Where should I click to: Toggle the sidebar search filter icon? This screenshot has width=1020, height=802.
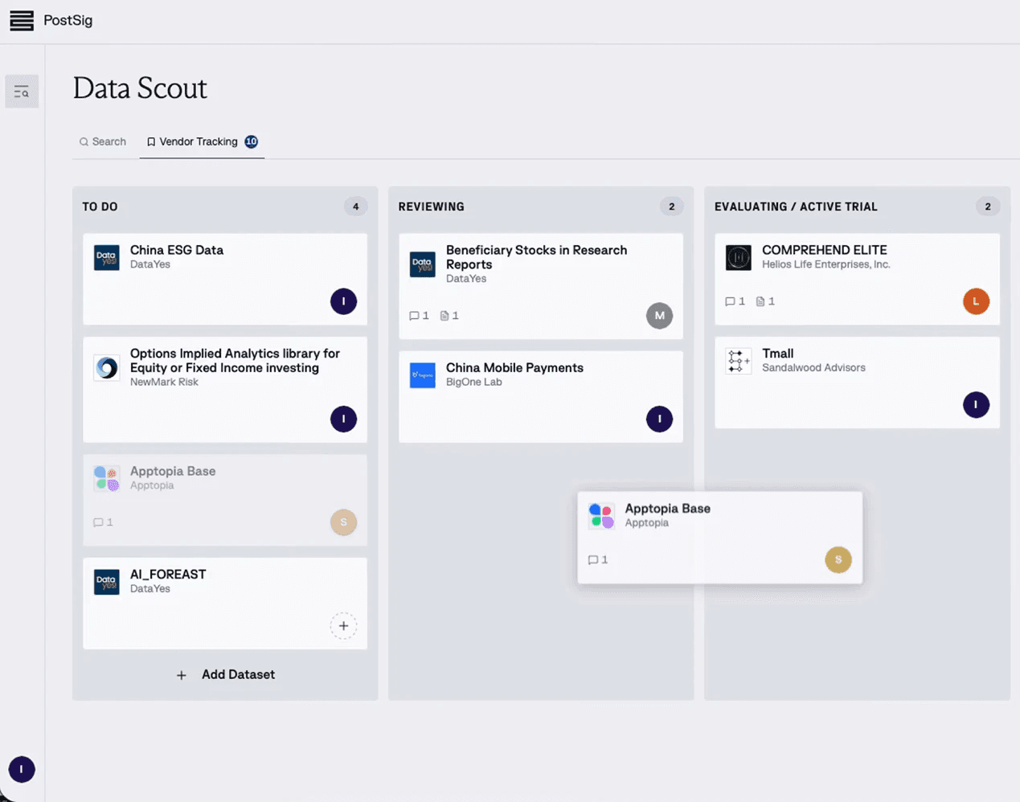[22, 92]
